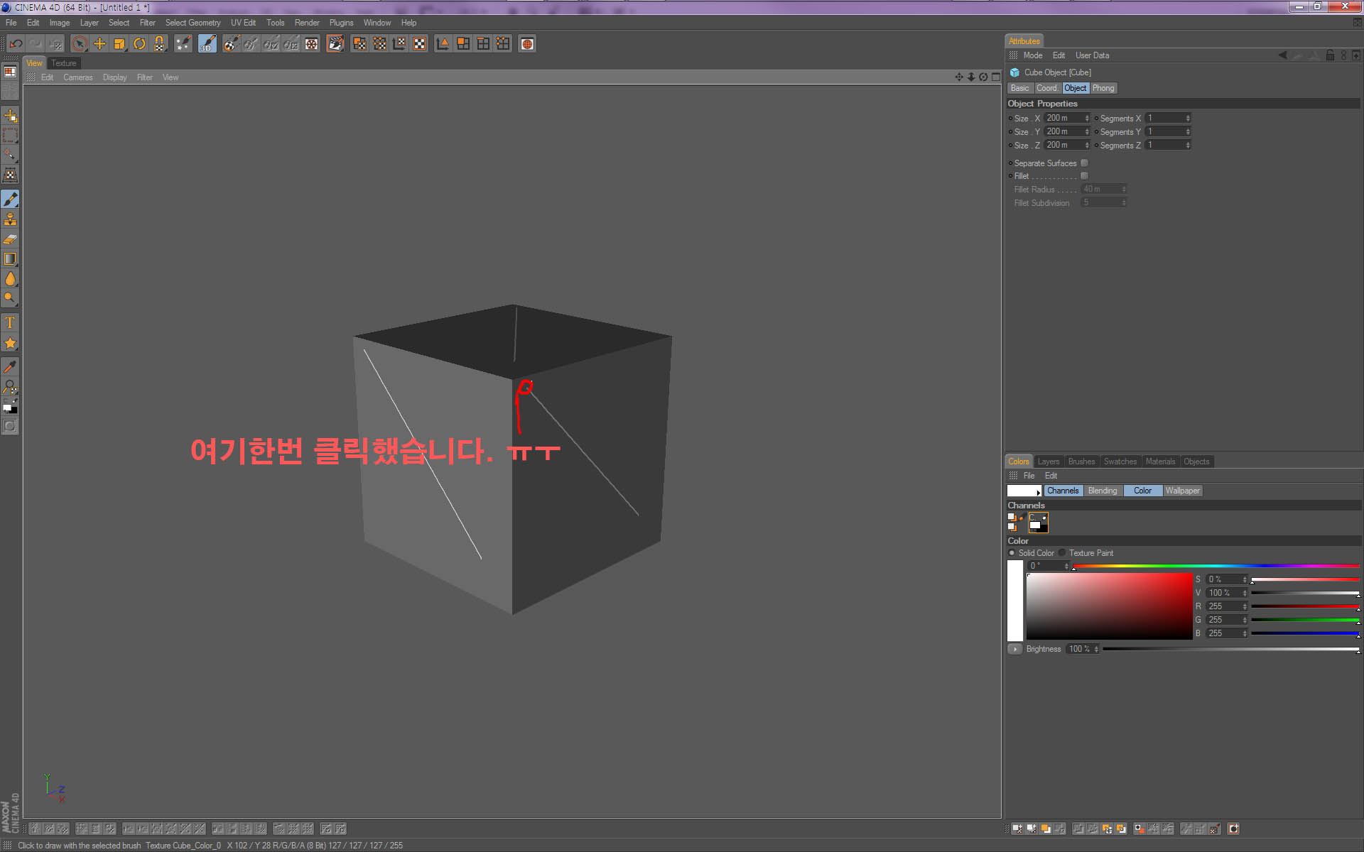The height and width of the screenshot is (852, 1364).
Task: Open the User Data menu in Attributes
Action: pos(1092,55)
